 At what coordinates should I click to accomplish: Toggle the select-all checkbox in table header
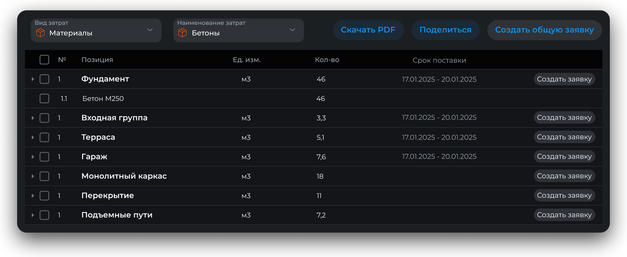pos(44,60)
